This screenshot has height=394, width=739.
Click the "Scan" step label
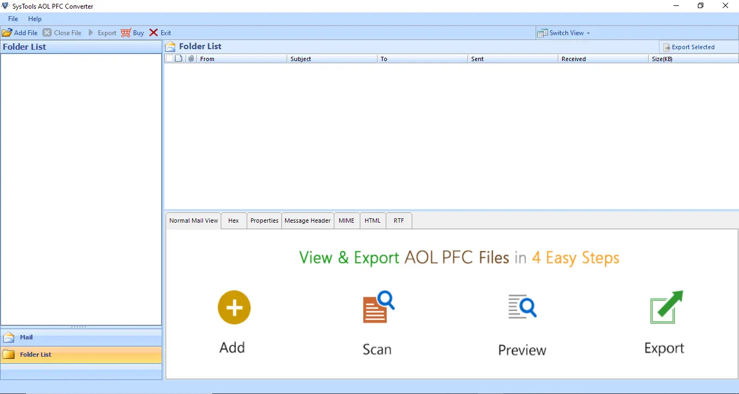377,349
